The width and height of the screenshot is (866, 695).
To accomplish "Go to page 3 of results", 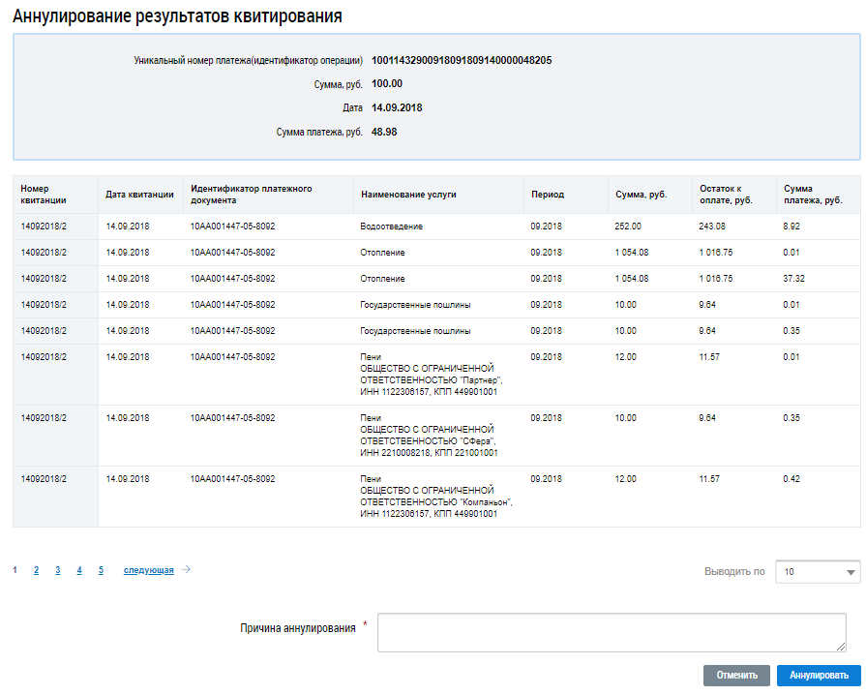I will [57, 570].
